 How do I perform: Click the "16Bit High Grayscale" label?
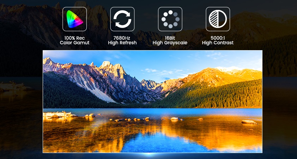170,40
